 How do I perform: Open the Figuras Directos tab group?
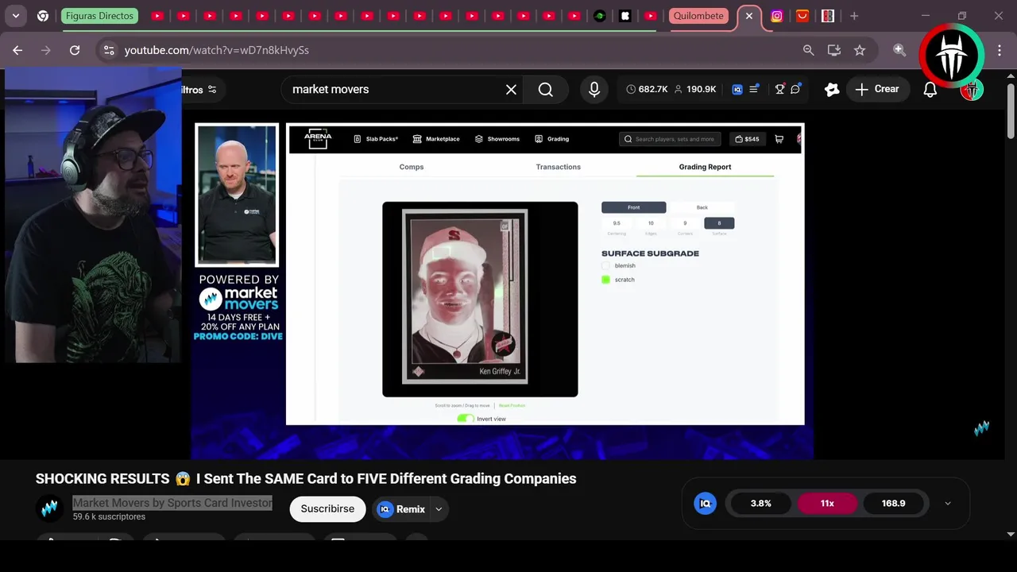99,16
